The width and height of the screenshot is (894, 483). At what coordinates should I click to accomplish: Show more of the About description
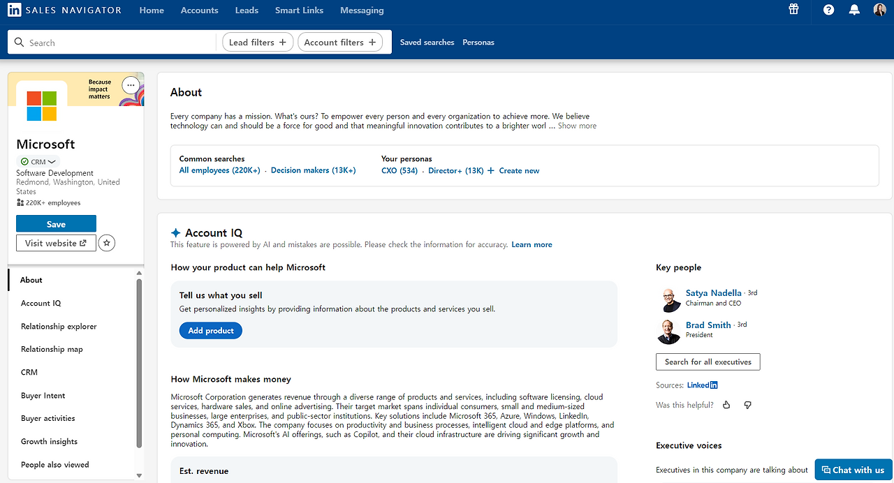point(577,125)
